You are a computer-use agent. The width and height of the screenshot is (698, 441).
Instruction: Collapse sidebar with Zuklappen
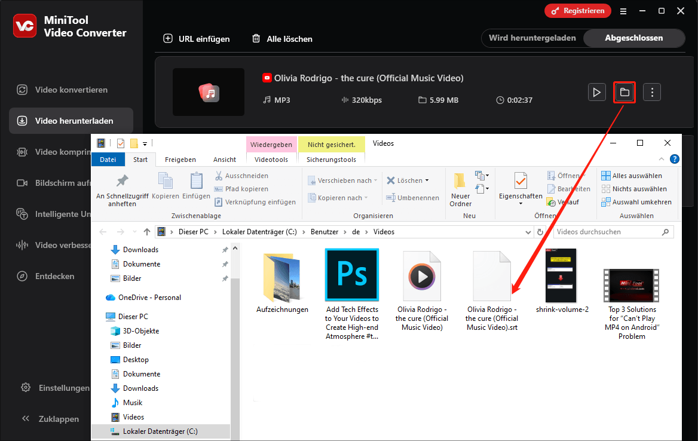point(50,419)
